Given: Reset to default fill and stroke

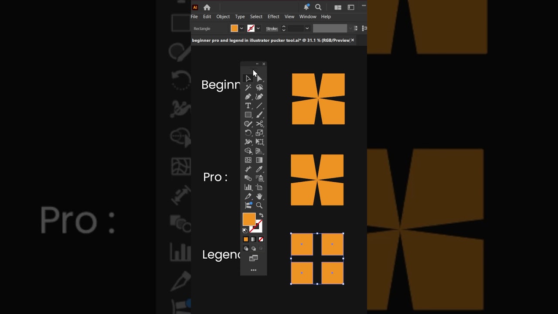Looking at the screenshot, I should click(245, 230).
